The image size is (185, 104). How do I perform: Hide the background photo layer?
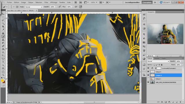click(148, 82)
